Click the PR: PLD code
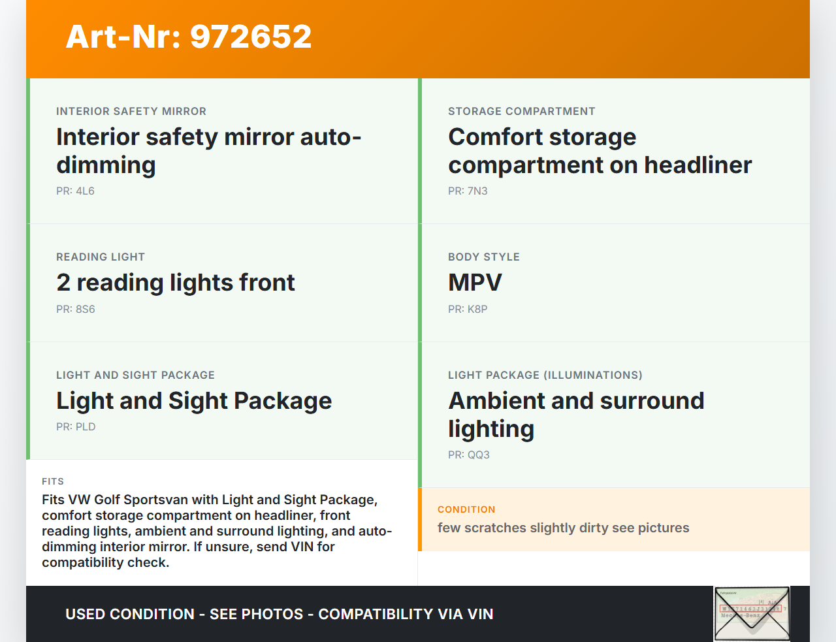The height and width of the screenshot is (642, 836). 76,427
